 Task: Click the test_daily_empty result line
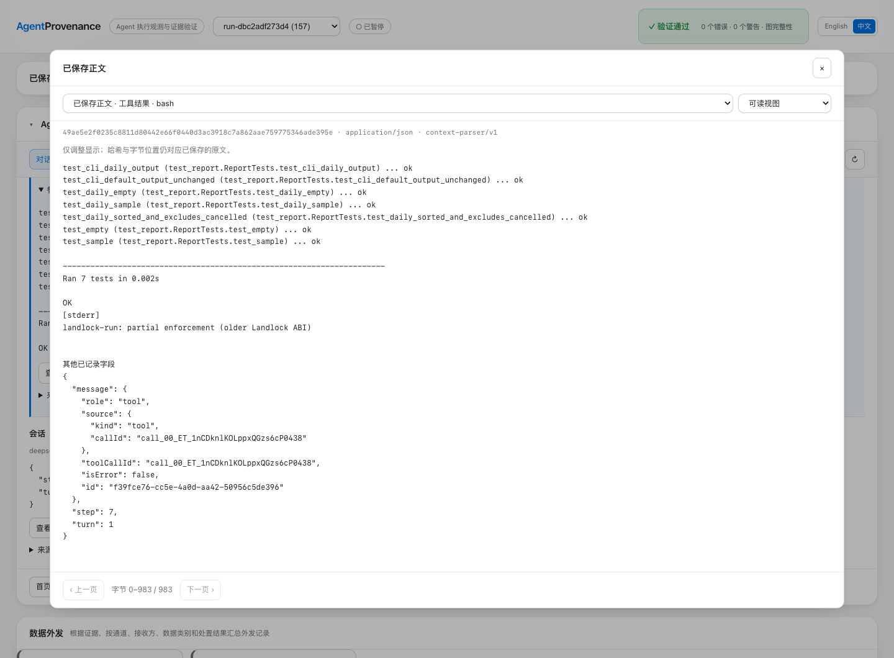coord(215,192)
